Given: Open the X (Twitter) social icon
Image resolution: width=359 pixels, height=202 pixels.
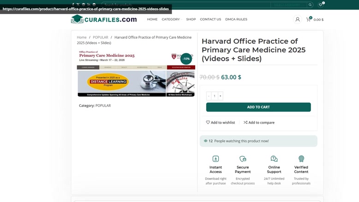Looking at the screenshot, I should click(78, 4).
